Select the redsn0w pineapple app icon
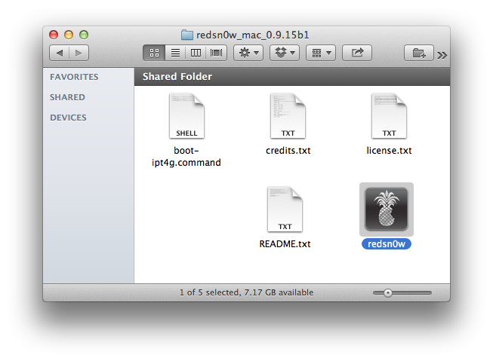The height and width of the screenshot is (361, 493). pyautogui.click(x=387, y=209)
